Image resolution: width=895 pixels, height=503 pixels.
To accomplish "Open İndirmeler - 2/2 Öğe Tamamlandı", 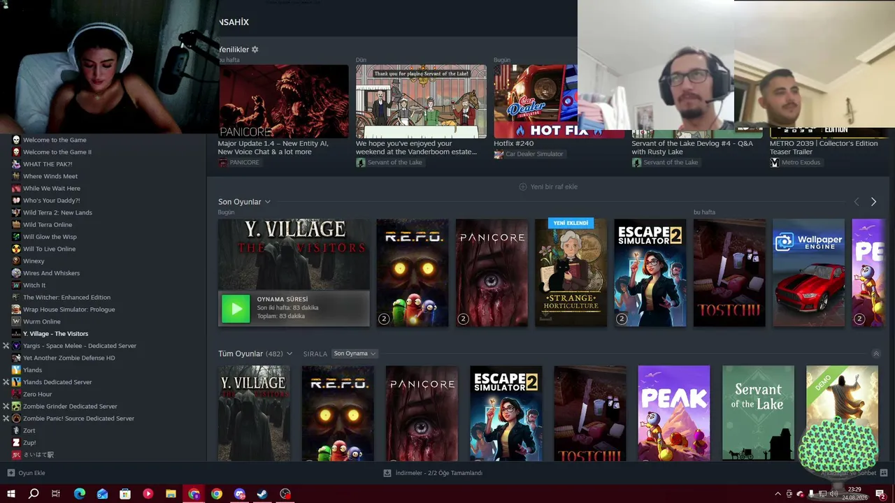I will (433, 473).
